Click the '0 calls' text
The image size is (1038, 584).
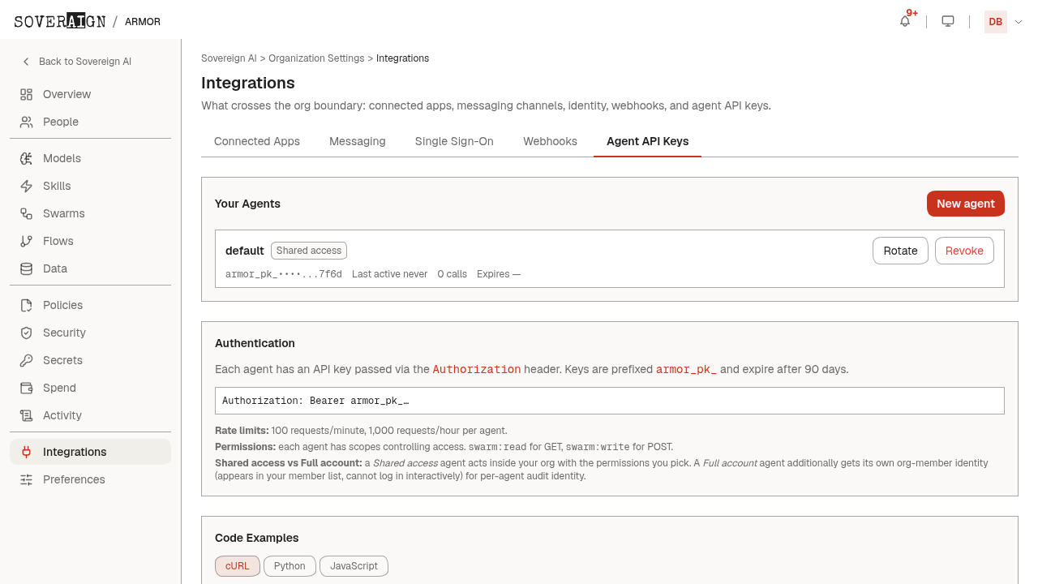(452, 274)
